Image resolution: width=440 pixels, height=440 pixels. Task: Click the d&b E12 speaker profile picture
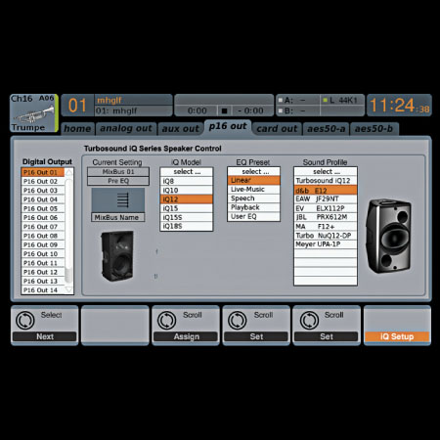pos(388,236)
